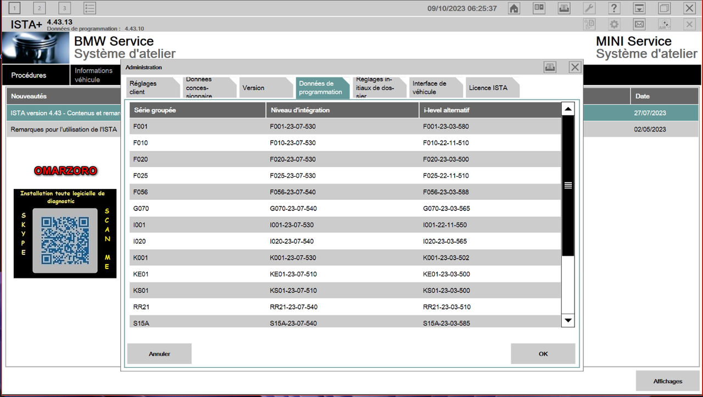Click the Nouveautés column header
The width and height of the screenshot is (703, 397).
63,96
